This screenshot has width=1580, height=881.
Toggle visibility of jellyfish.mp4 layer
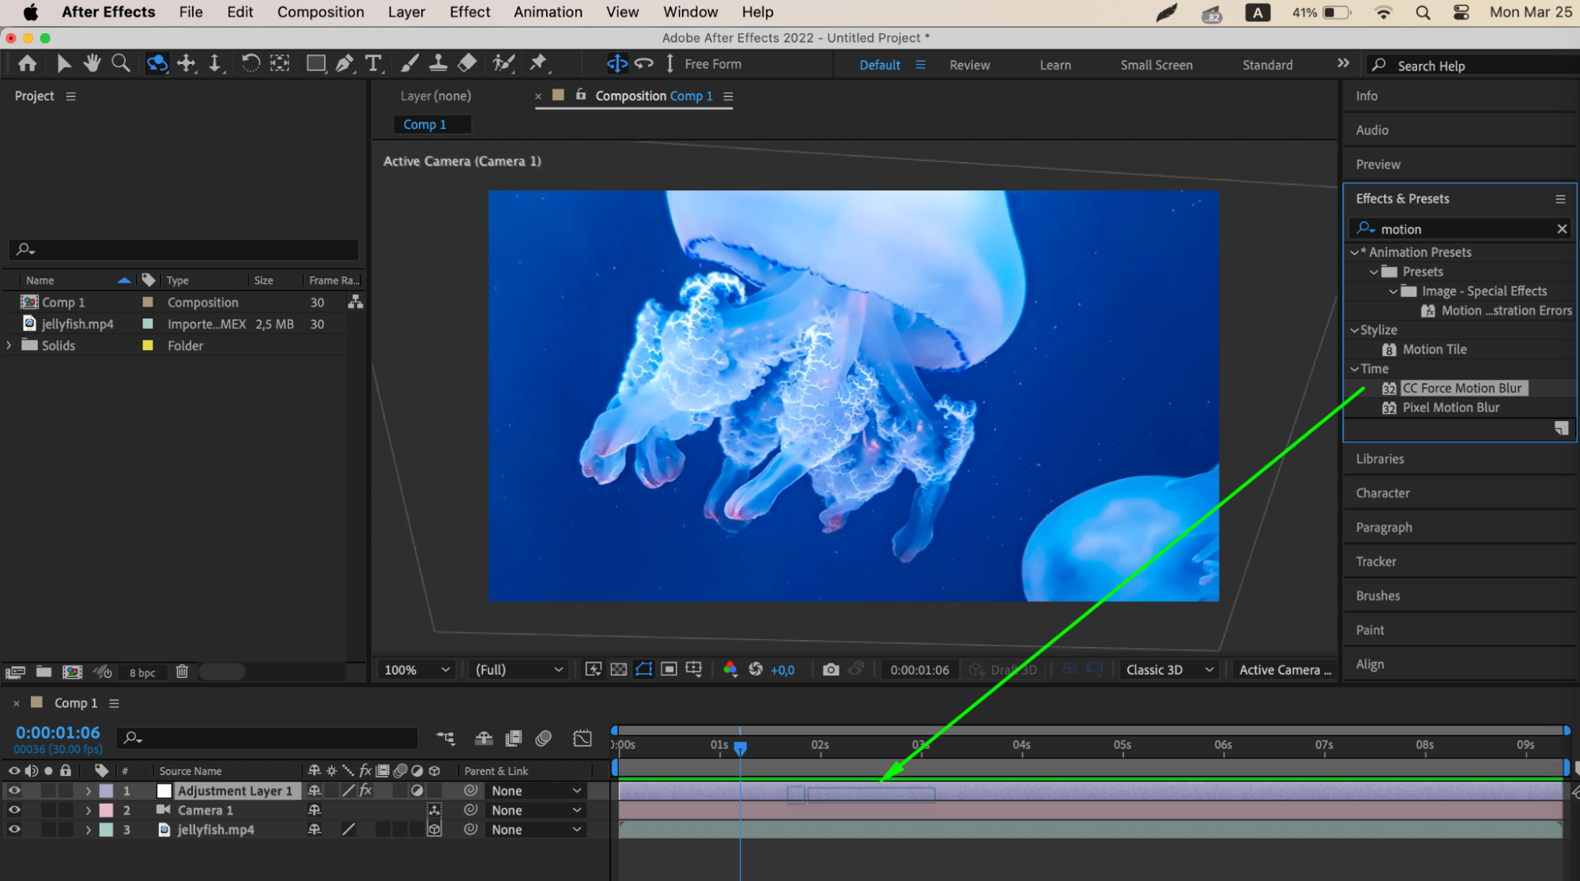[x=14, y=830]
